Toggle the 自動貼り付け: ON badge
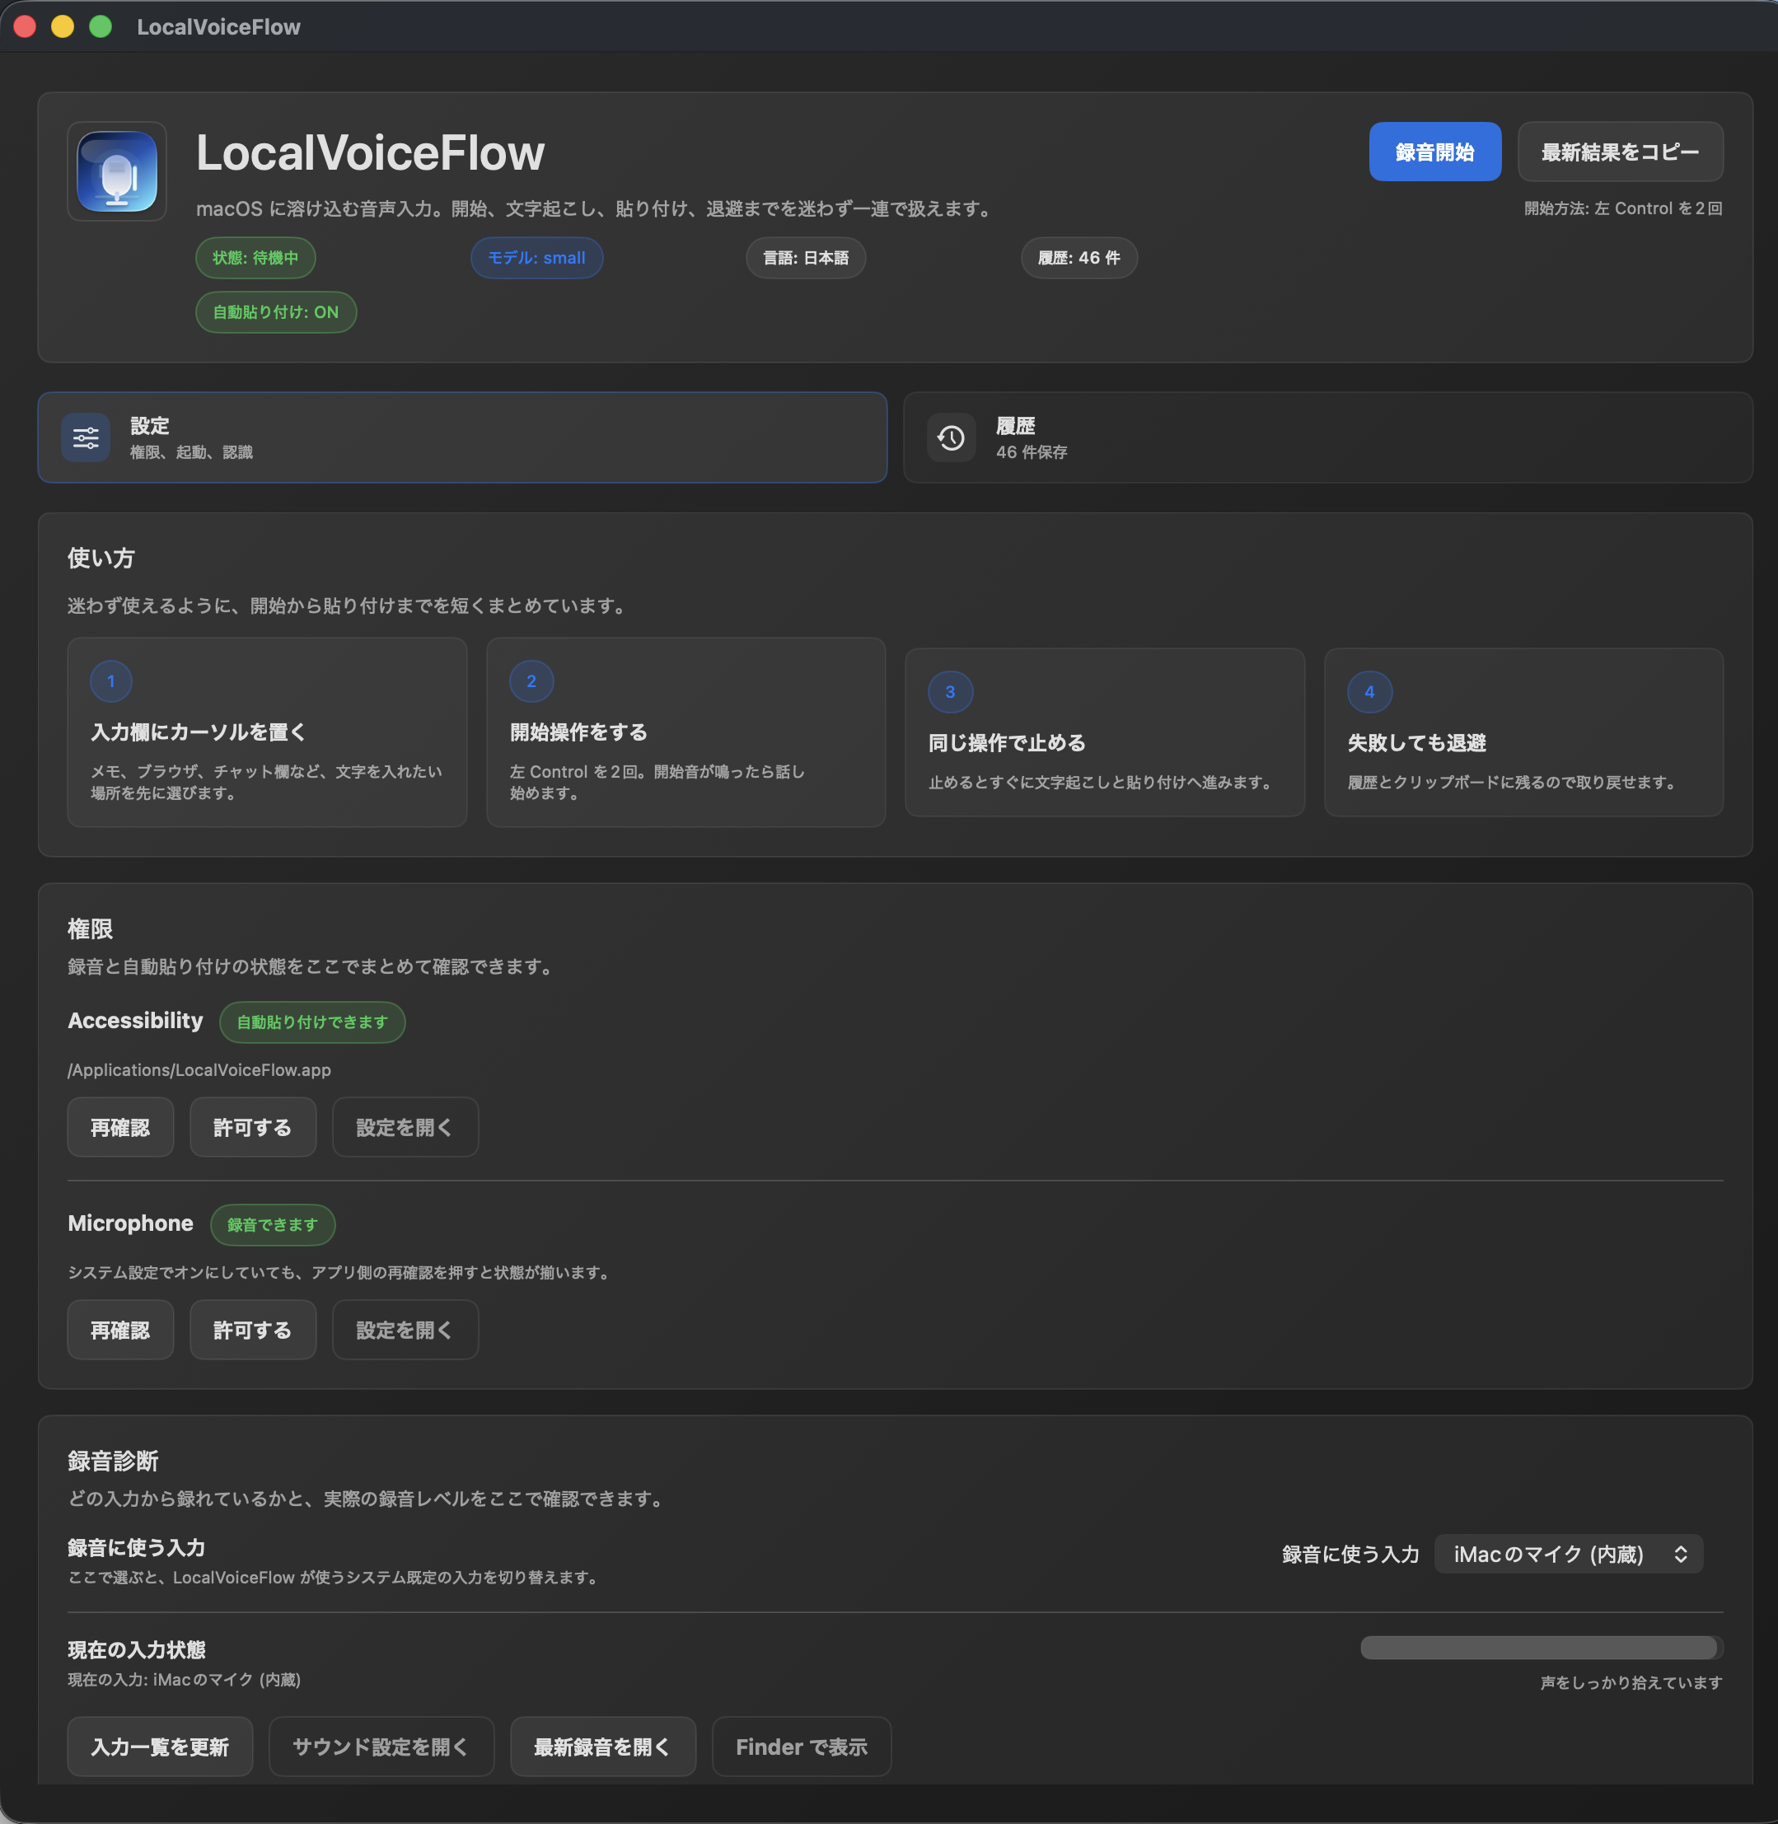The width and height of the screenshot is (1778, 1824). 275,312
